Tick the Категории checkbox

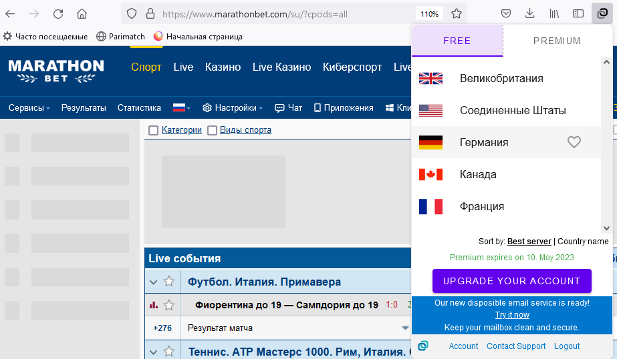click(154, 130)
